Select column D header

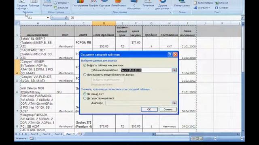[104, 23]
